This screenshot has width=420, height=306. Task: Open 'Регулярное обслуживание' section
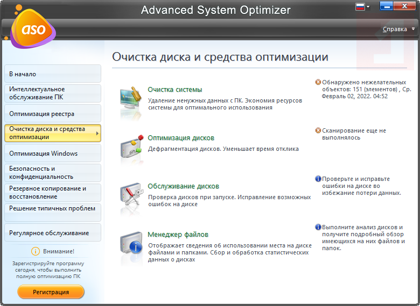(53, 232)
